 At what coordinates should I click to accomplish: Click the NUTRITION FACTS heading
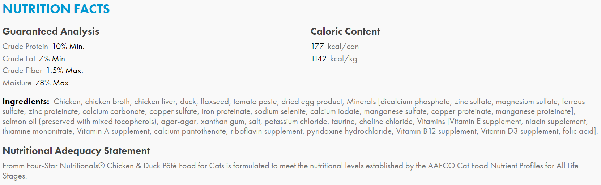56,9
